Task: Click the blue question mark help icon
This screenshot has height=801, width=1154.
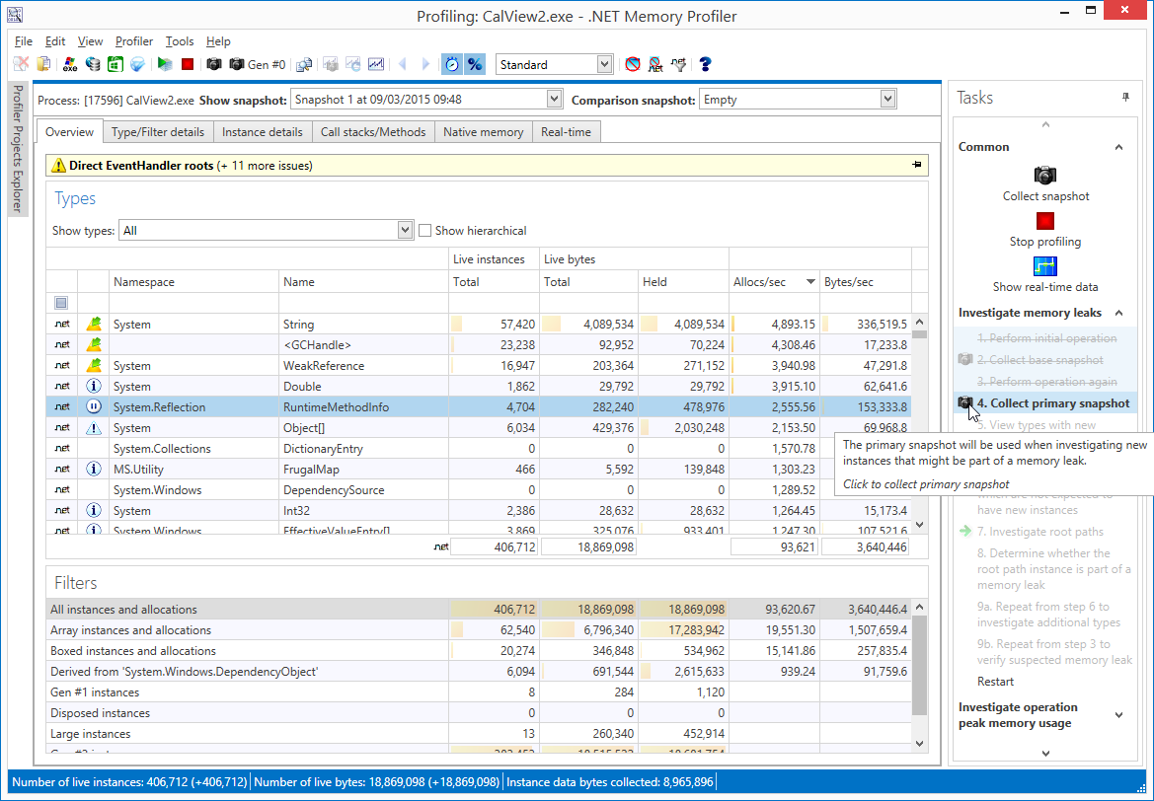Action: [705, 65]
